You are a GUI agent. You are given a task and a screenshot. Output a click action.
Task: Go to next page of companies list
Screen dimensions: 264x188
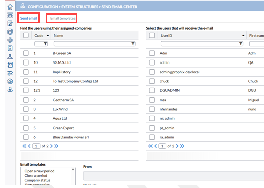coord(52,146)
